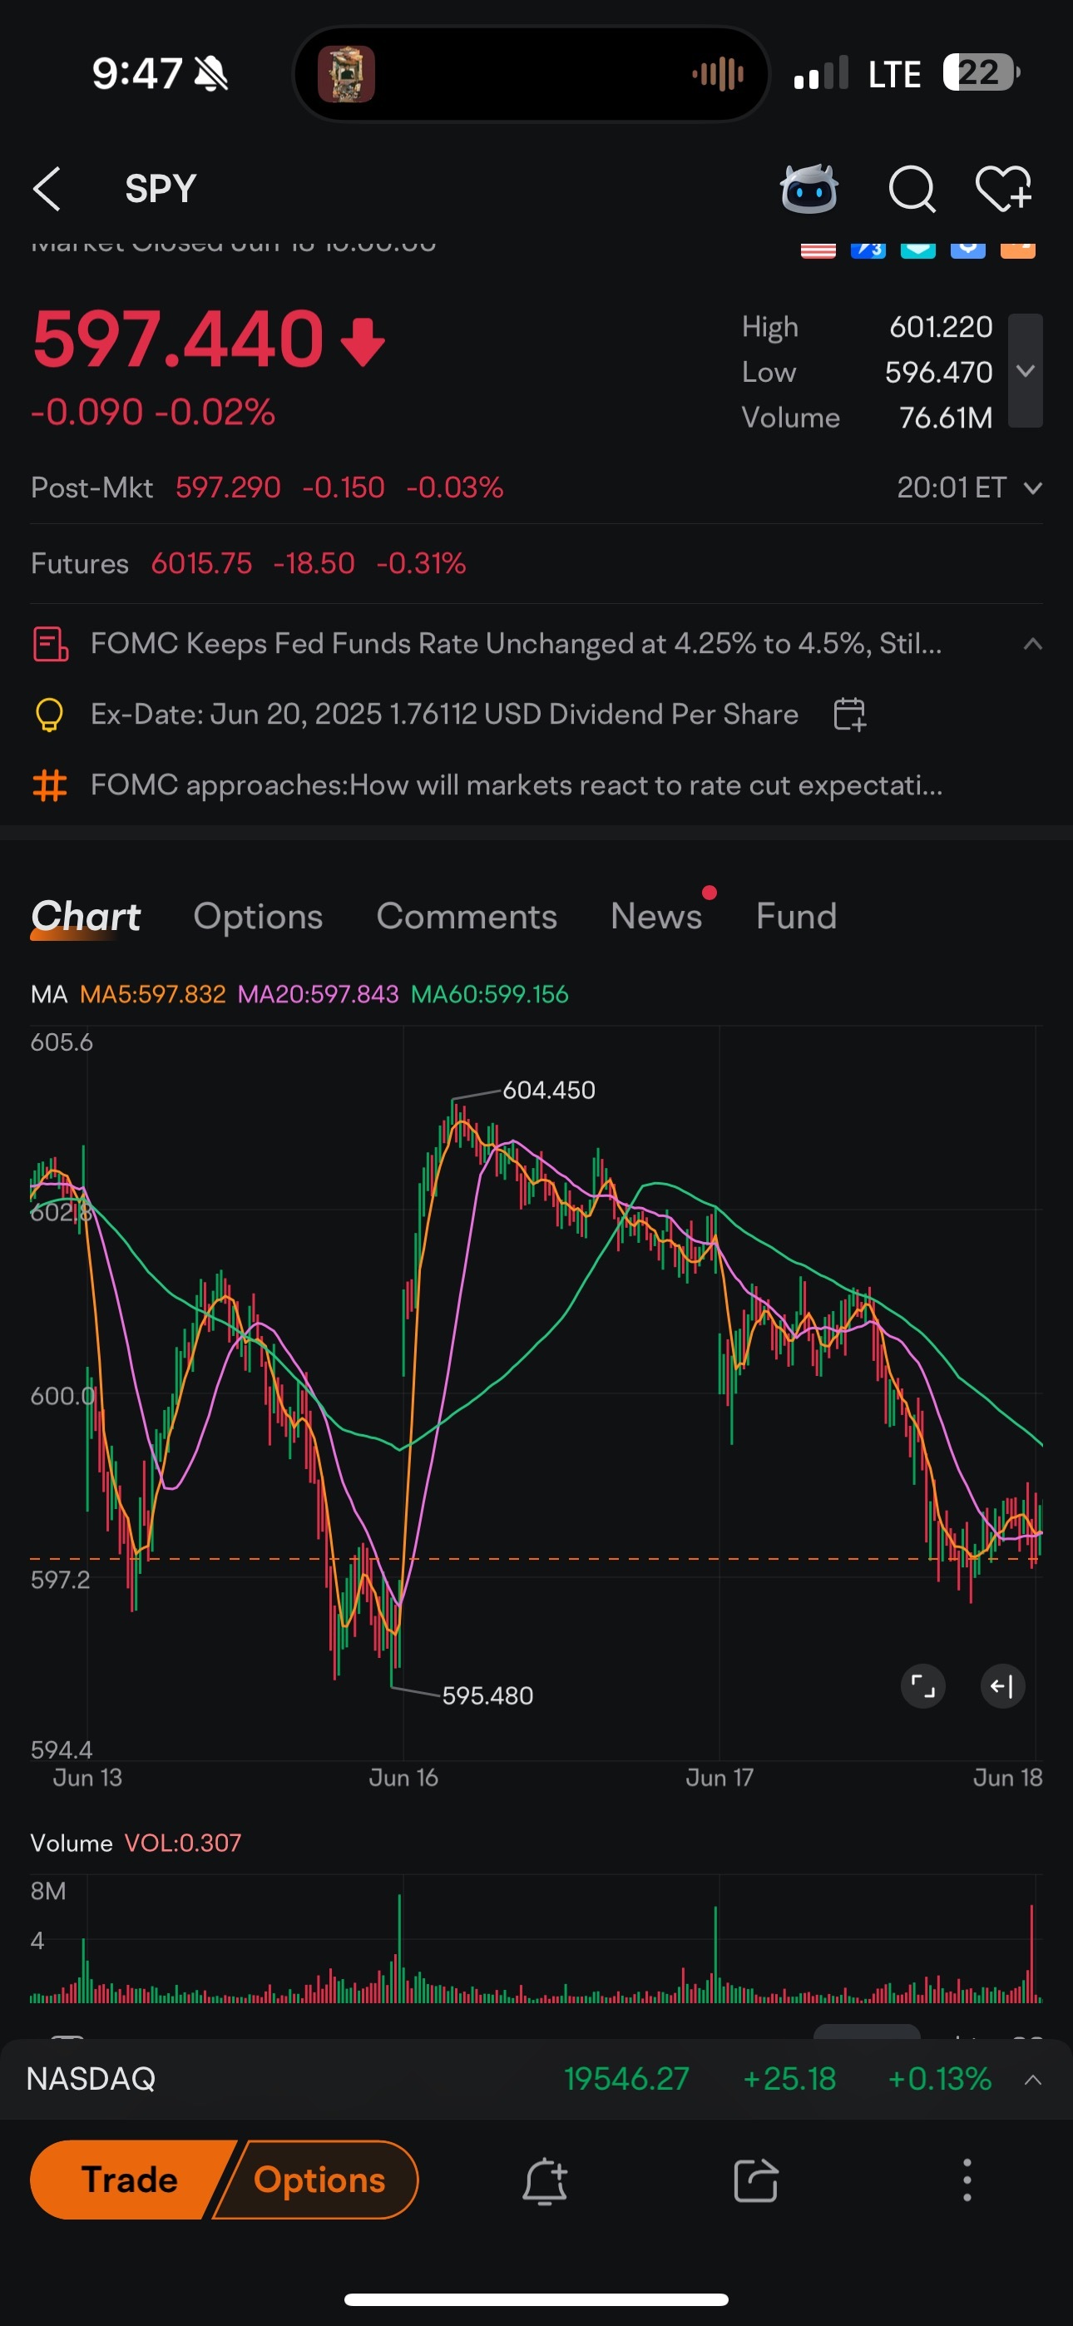Tap the battery indicator in status bar
This screenshot has height=2326, width=1073.
(981, 73)
